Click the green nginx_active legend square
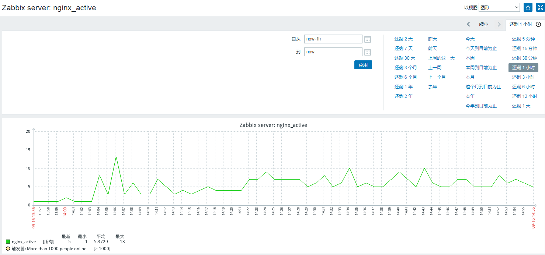The width and height of the screenshot is (545, 255). tap(8, 242)
